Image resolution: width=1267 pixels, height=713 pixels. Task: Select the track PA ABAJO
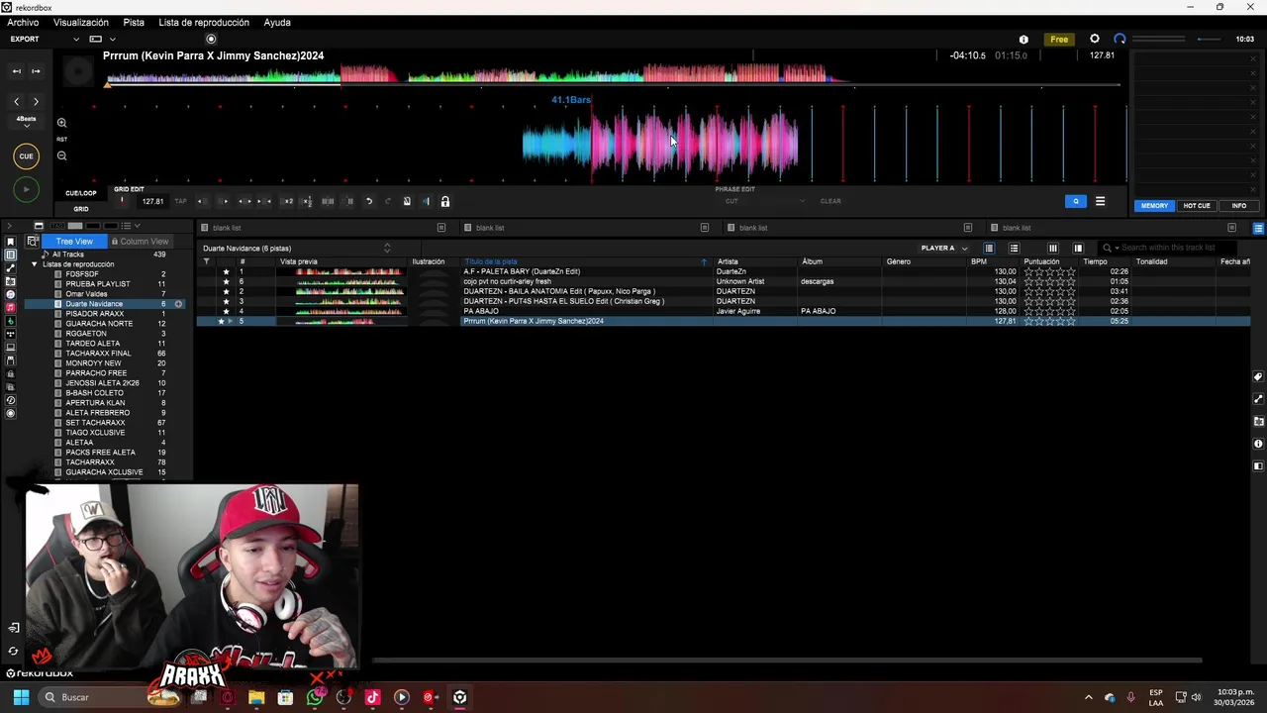pos(481,311)
